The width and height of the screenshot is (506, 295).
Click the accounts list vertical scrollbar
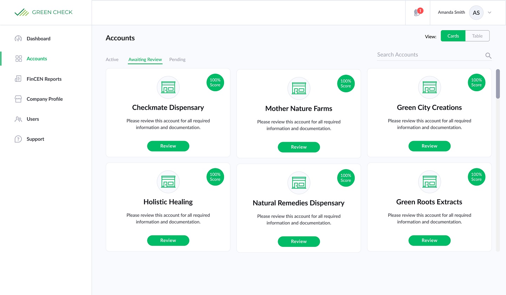pos(498,84)
